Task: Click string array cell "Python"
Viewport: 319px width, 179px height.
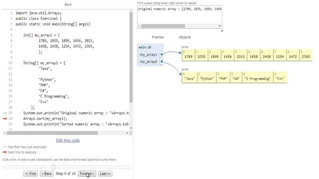Action: pos(207,78)
